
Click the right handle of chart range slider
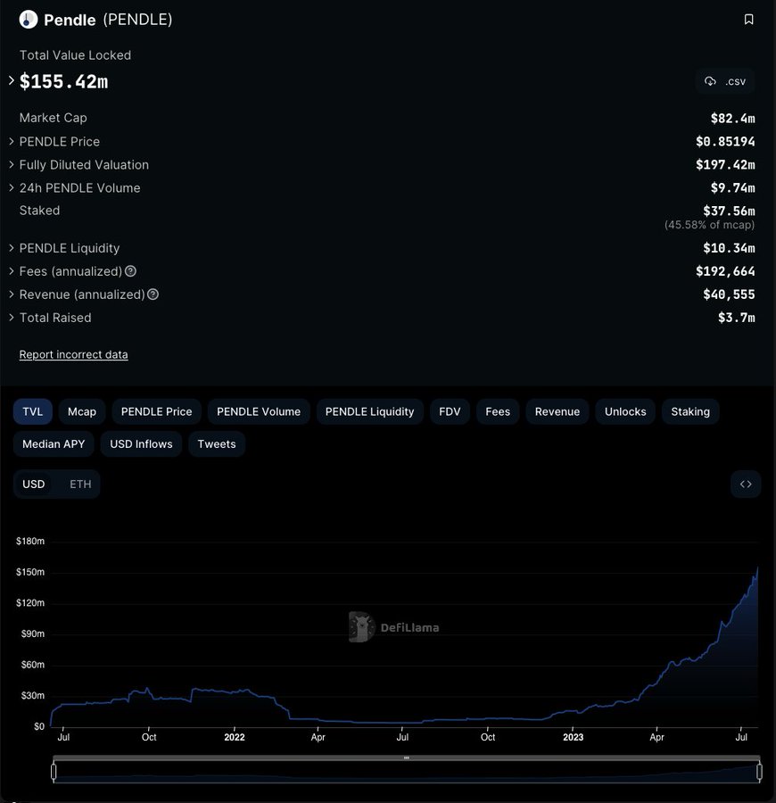(x=759, y=771)
